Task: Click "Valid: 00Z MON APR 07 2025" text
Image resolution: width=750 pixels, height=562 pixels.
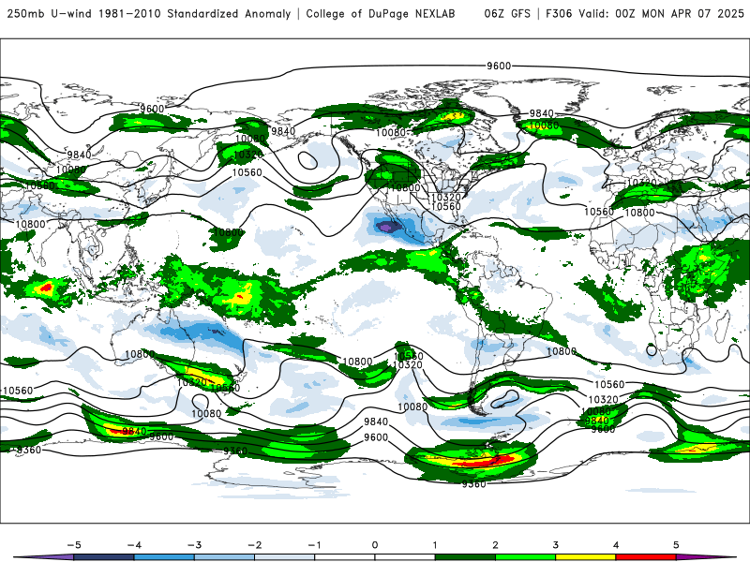Action: coord(661,13)
